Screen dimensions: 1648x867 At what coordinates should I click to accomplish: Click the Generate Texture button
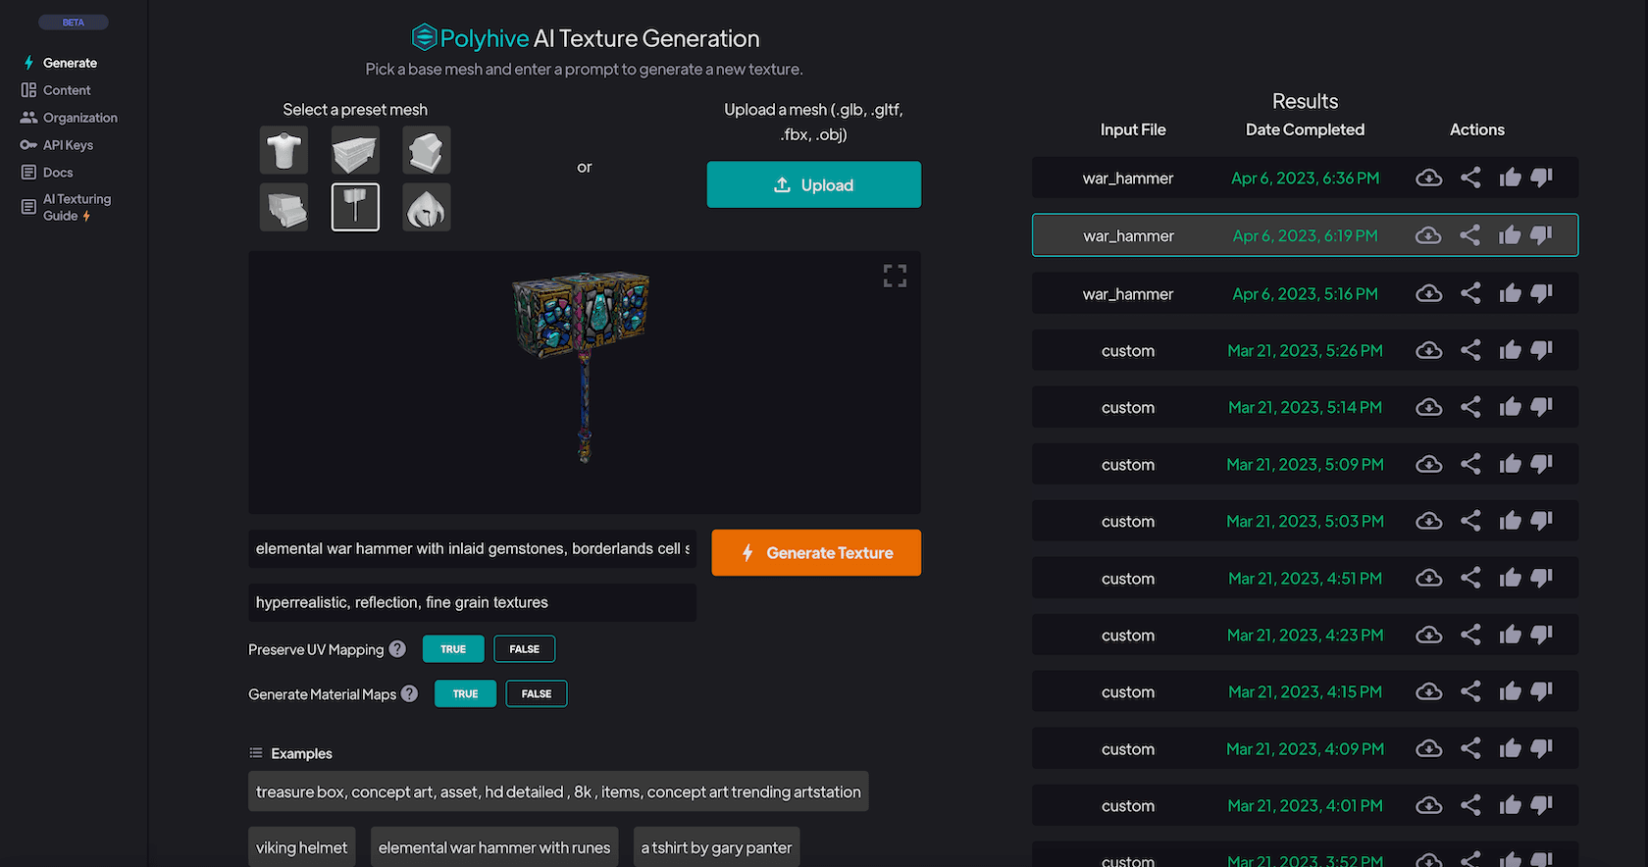click(816, 552)
